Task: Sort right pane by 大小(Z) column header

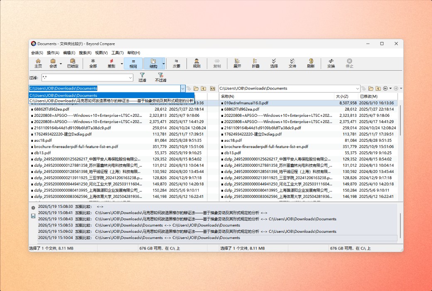Action: tap(346, 96)
